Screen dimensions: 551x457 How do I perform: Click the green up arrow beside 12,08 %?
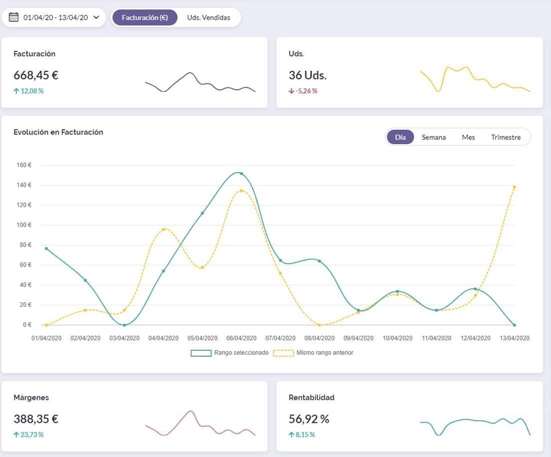point(16,91)
